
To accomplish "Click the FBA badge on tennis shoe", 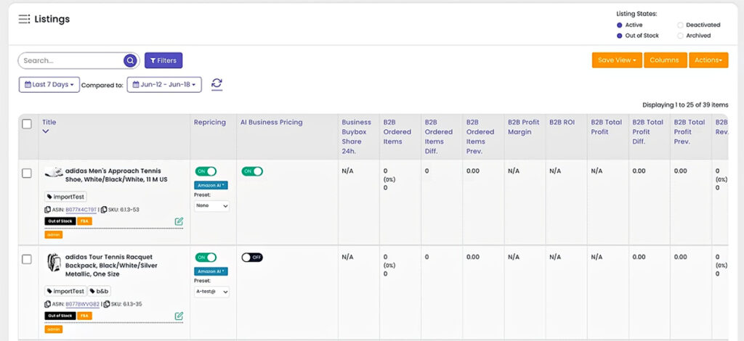I will tap(85, 221).
